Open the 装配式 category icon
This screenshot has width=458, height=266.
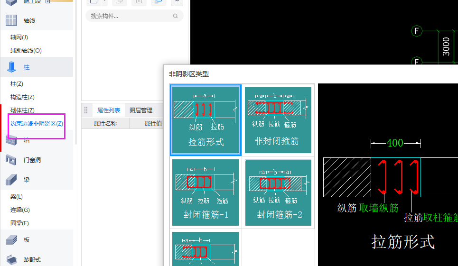tap(11, 259)
